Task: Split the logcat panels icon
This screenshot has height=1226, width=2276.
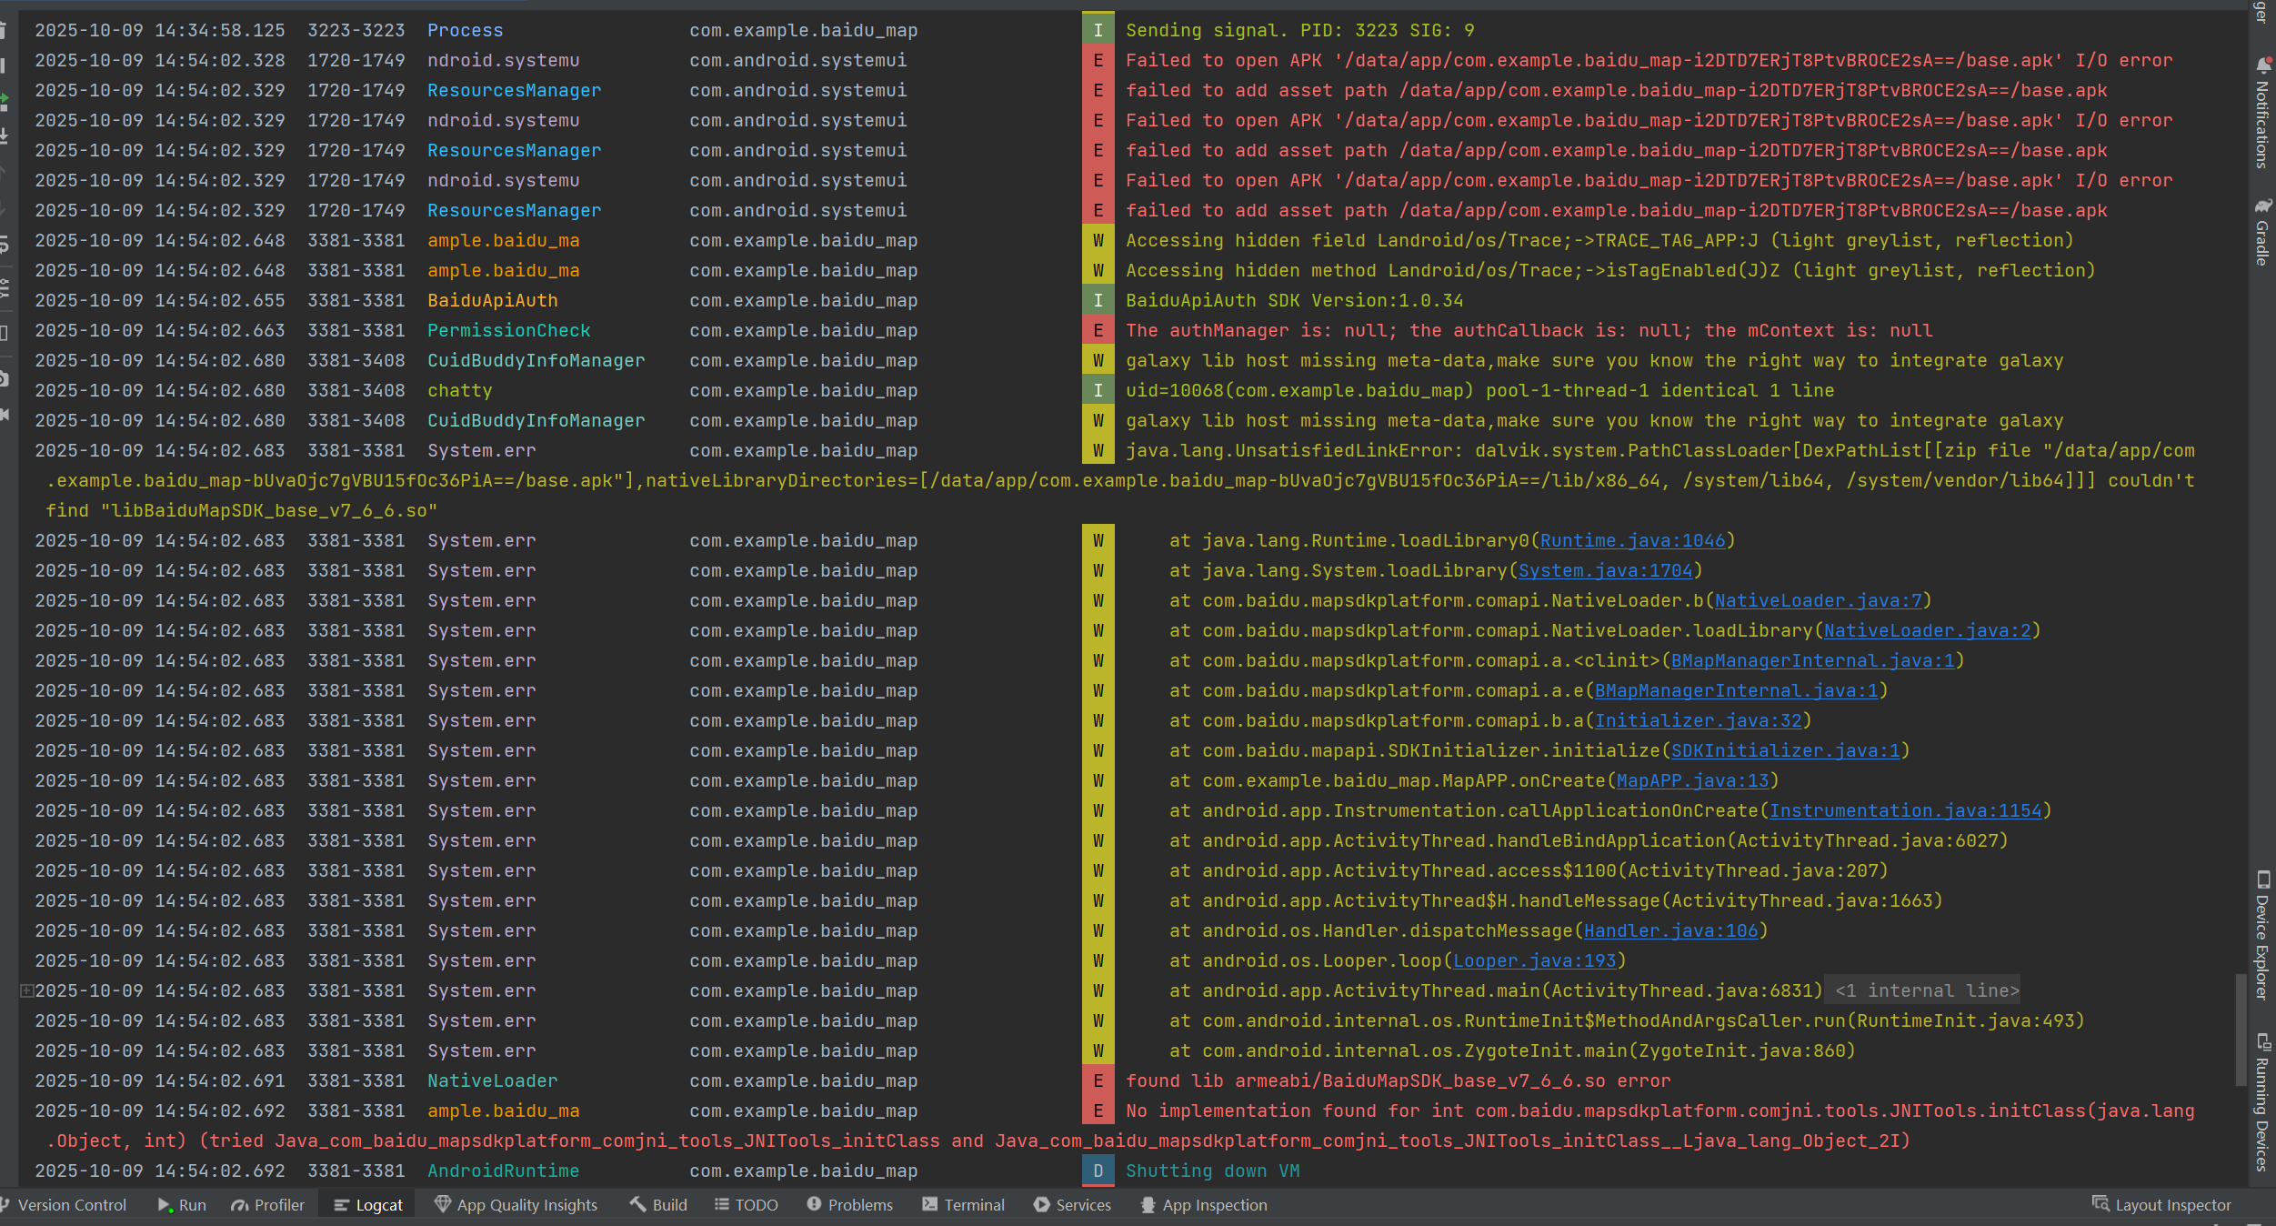Action: pyautogui.click(x=4, y=333)
